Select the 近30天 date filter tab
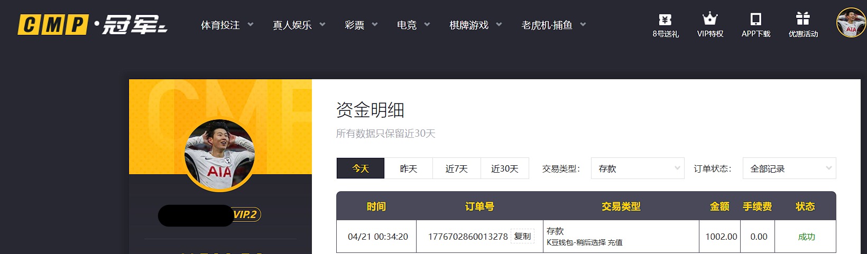This screenshot has width=867, height=254. click(505, 168)
